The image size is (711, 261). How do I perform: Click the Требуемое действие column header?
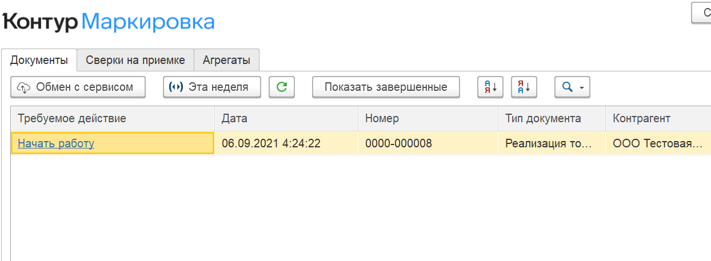113,118
